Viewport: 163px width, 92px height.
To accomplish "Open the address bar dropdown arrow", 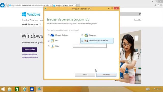I will [49, 5].
